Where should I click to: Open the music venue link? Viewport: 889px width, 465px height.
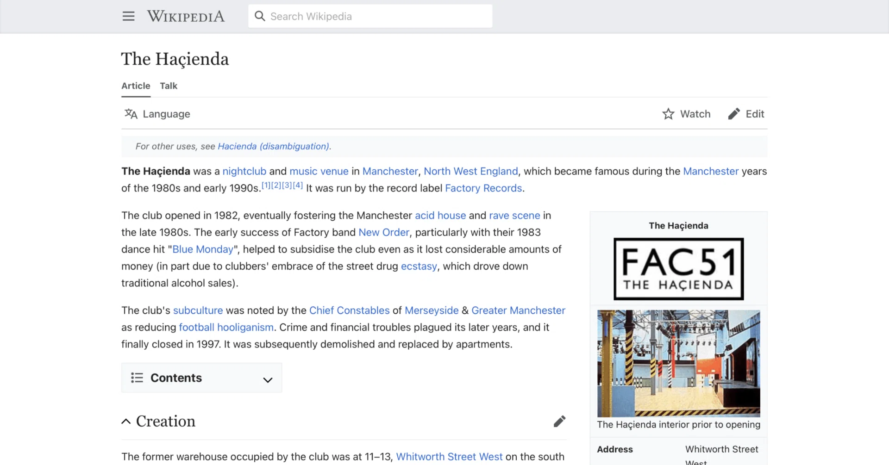(319, 171)
